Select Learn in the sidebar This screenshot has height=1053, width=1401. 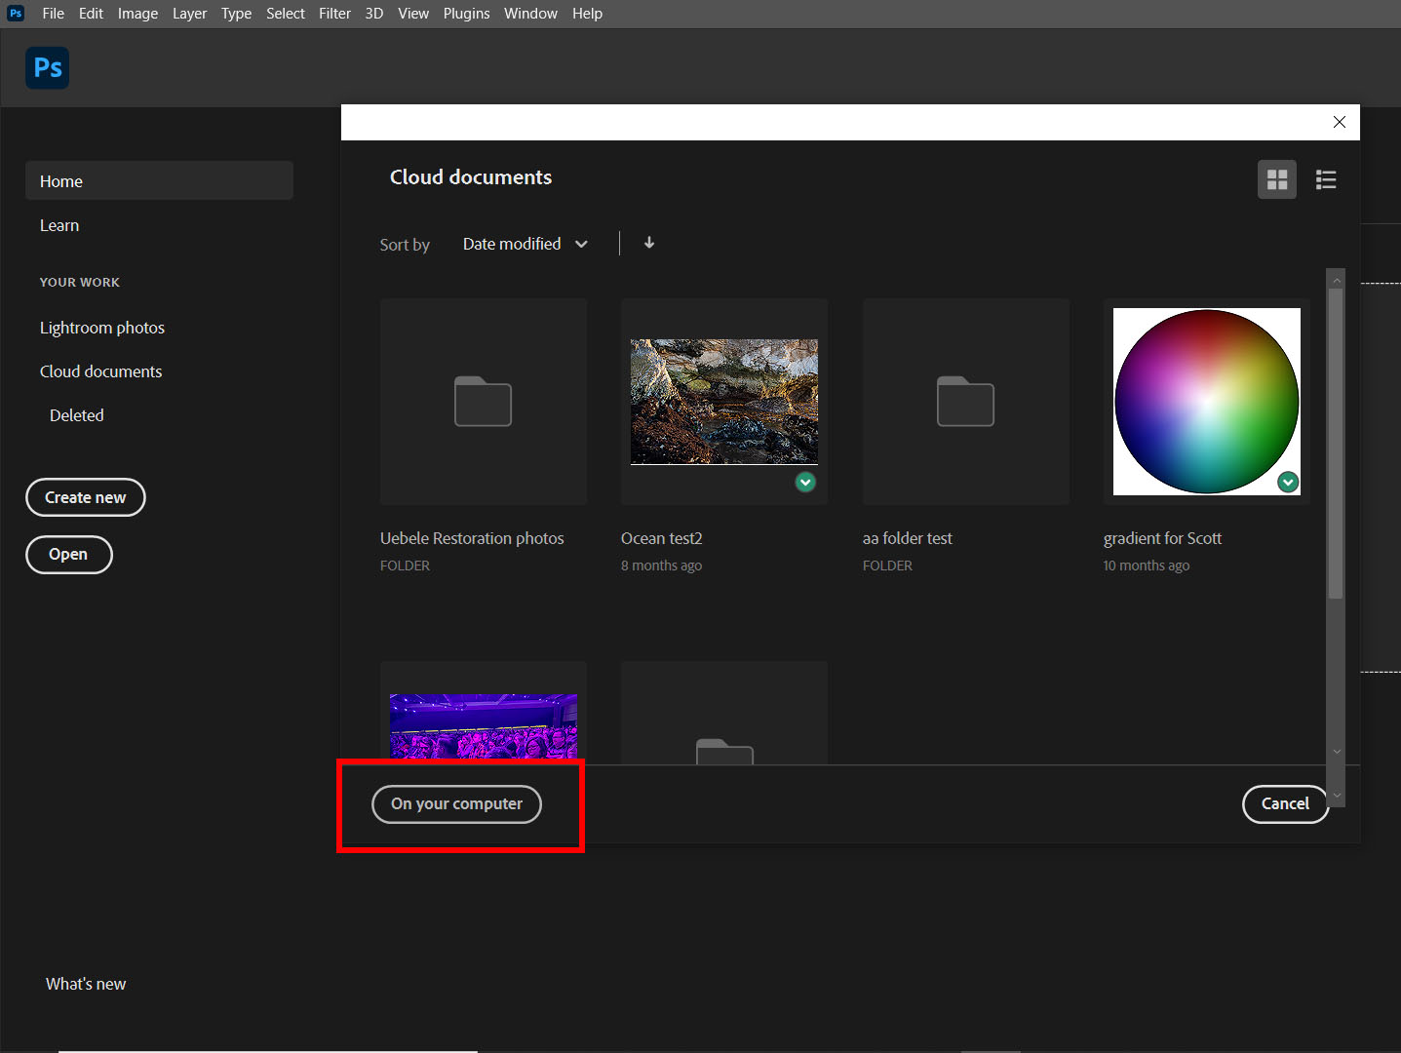pyautogui.click(x=59, y=225)
